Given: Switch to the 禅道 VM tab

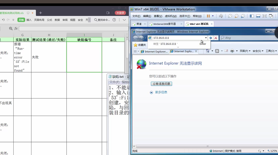Looking at the screenshot, I should [139, 24].
